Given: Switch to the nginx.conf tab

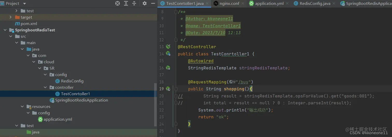Looking at the screenshot, I should tap(229, 3).
